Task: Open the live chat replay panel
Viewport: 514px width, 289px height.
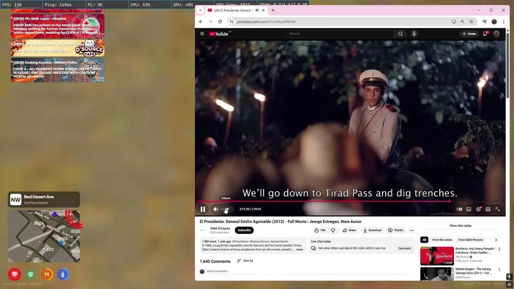Action: (404, 248)
